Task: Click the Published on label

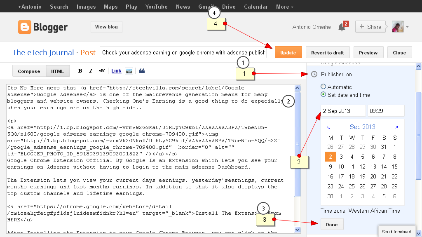Action: click(336, 74)
